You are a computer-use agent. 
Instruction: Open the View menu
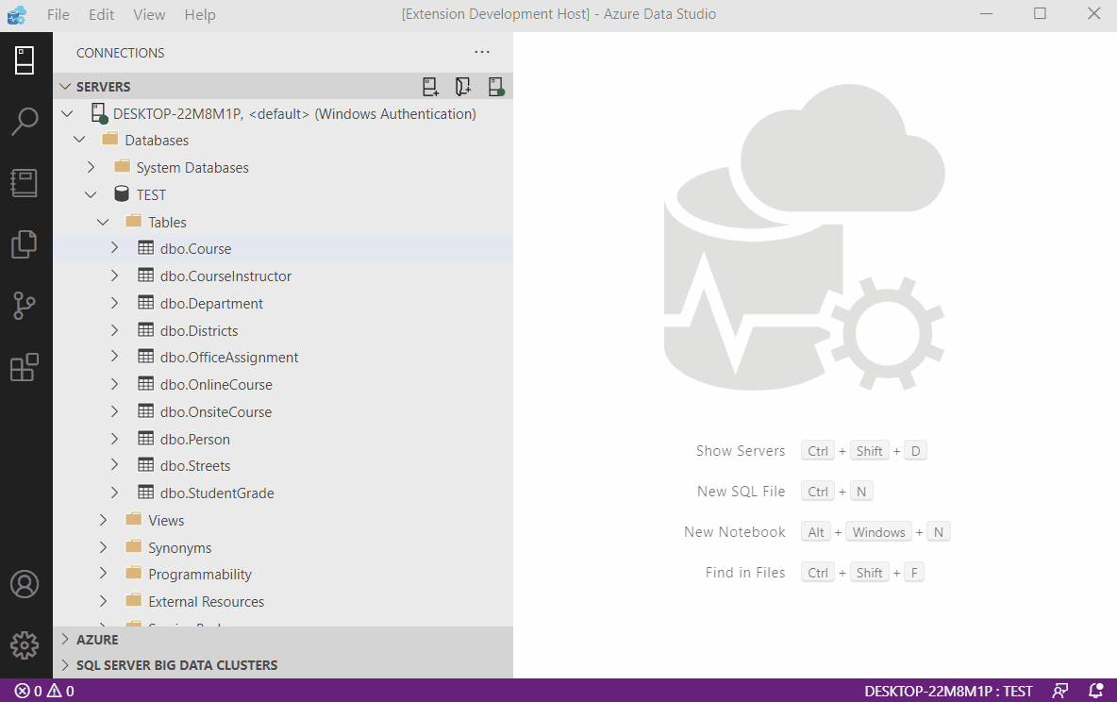pos(149,14)
